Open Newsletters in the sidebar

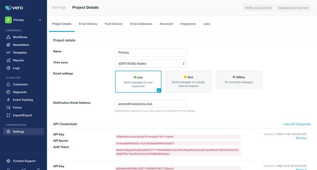[21, 45]
